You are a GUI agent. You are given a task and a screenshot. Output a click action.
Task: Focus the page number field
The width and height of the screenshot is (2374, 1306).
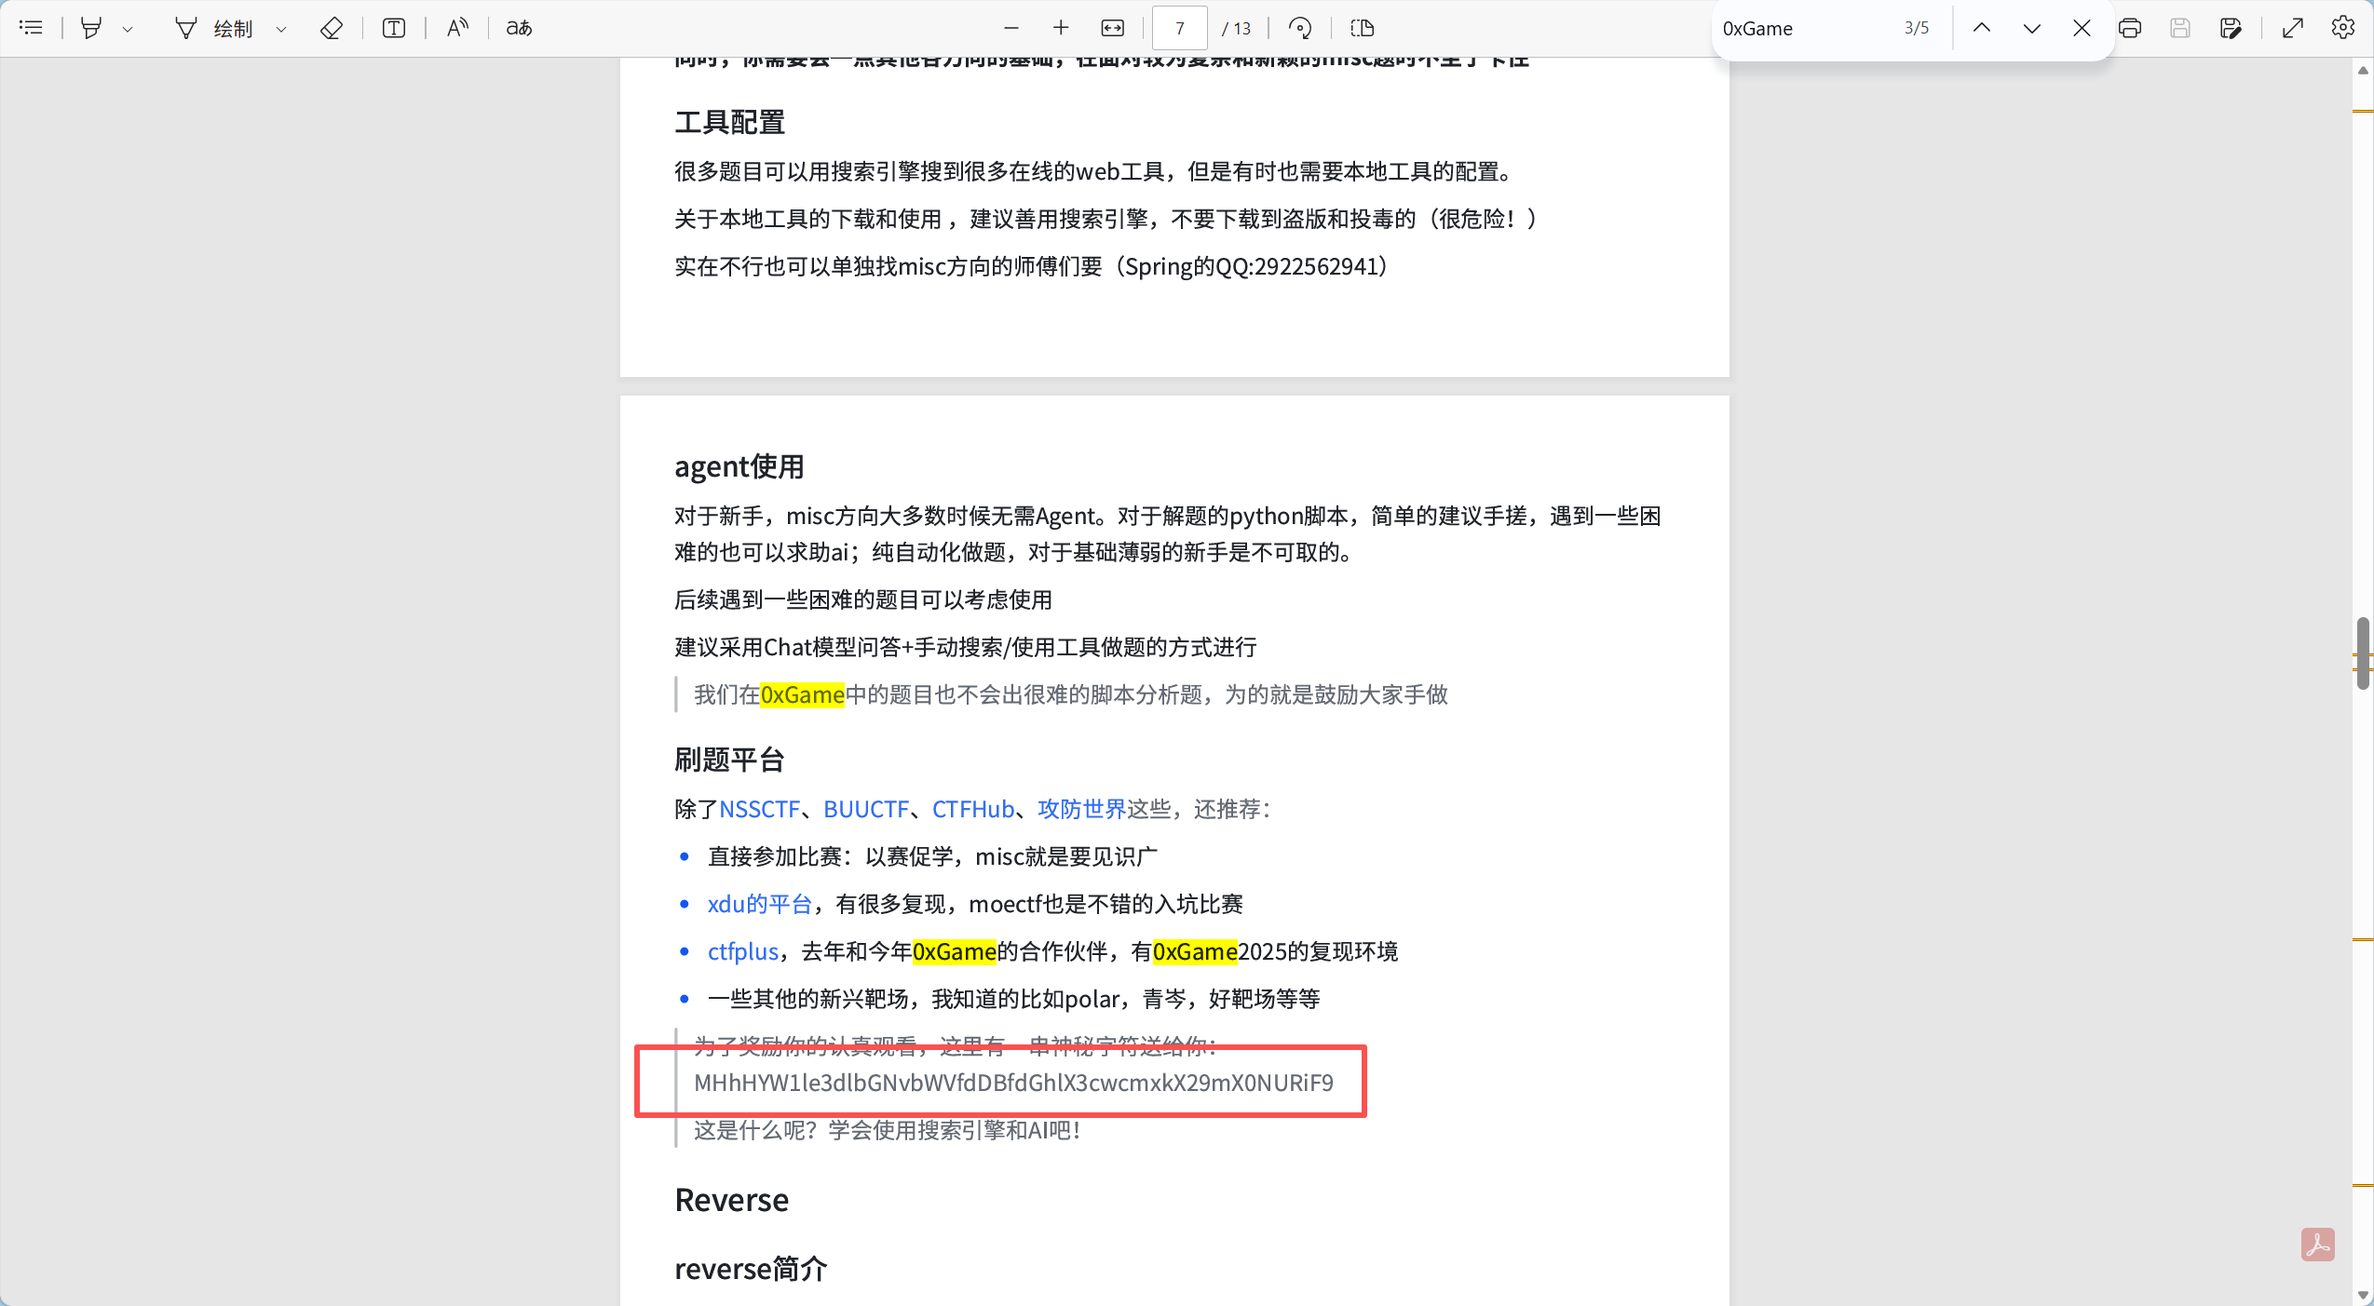tap(1179, 28)
